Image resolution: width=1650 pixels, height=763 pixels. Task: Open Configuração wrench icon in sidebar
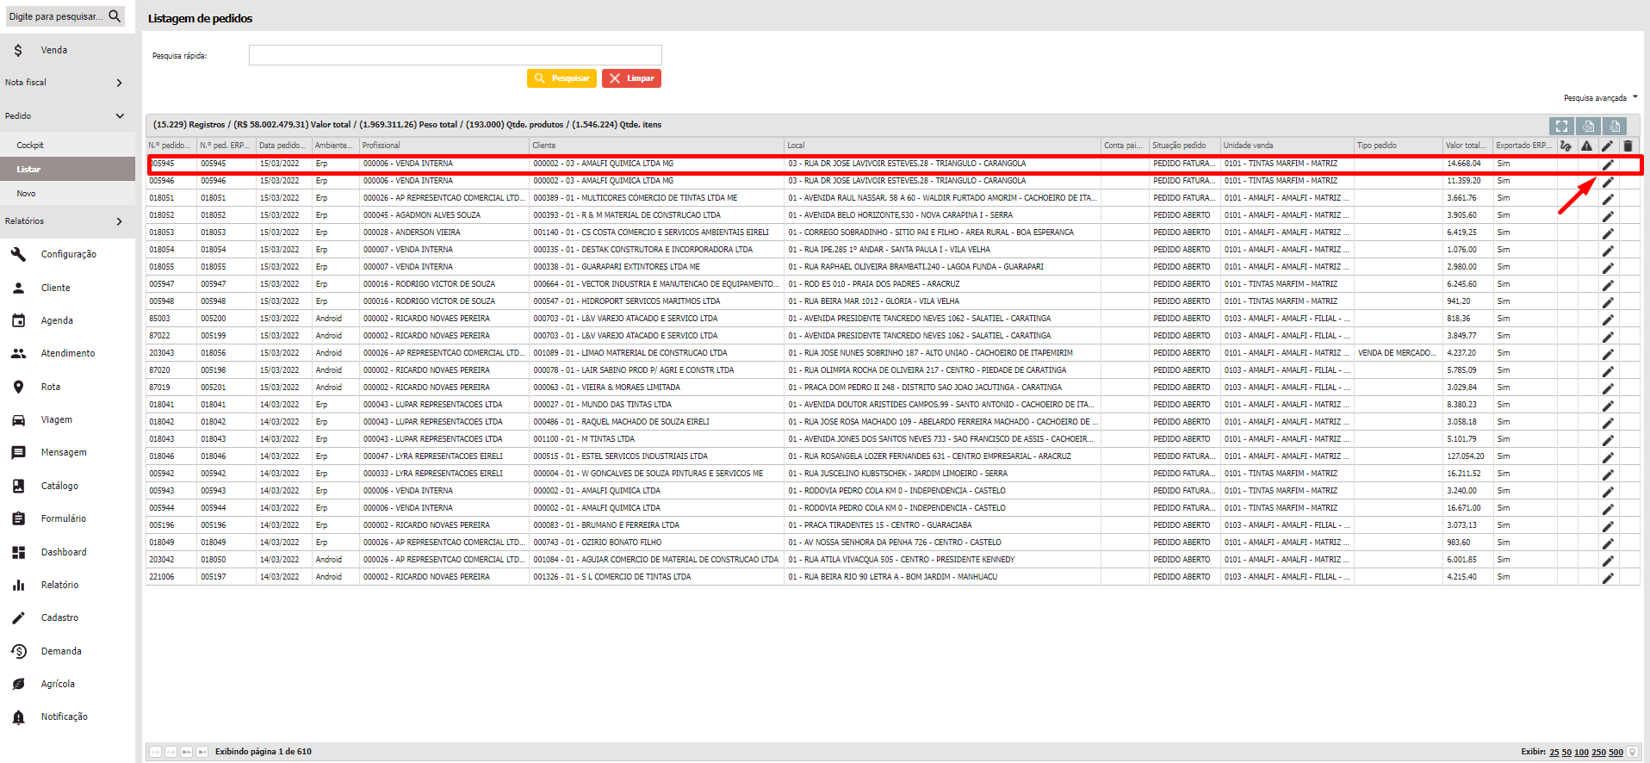click(x=18, y=254)
